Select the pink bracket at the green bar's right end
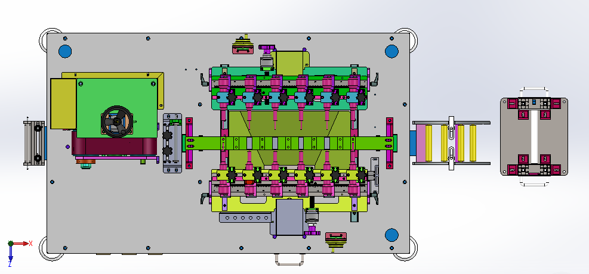This screenshot has width=589, height=274. tap(390, 143)
